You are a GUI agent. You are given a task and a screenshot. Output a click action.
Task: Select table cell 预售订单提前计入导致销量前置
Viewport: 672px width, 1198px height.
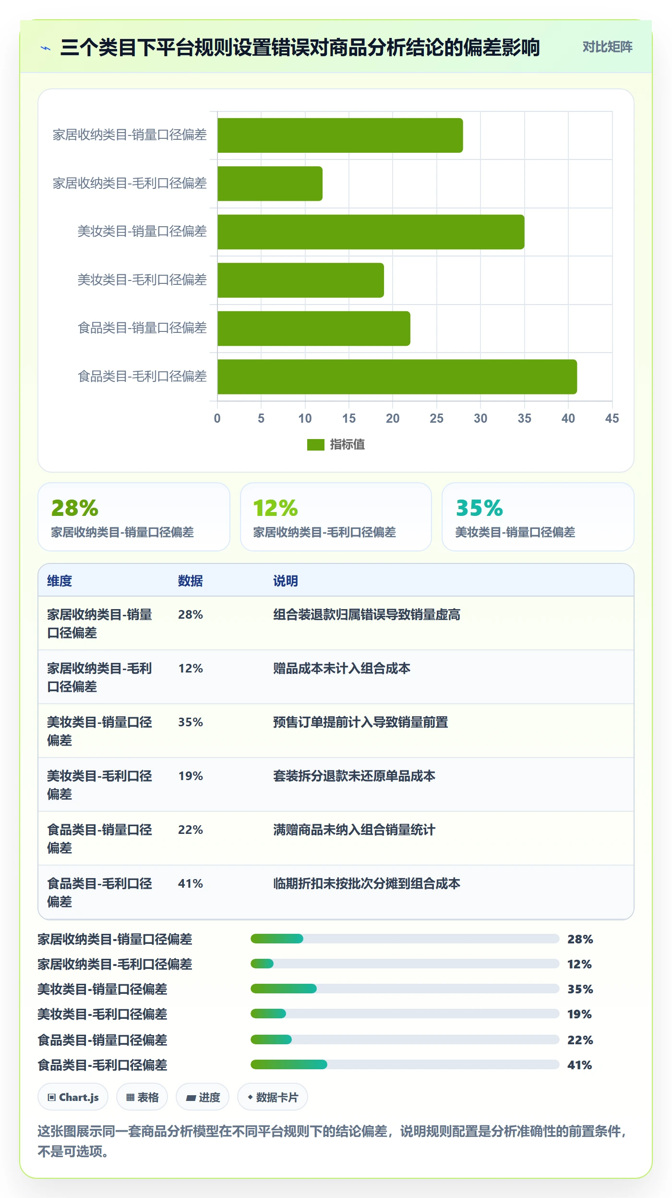(x=360, y=722)
